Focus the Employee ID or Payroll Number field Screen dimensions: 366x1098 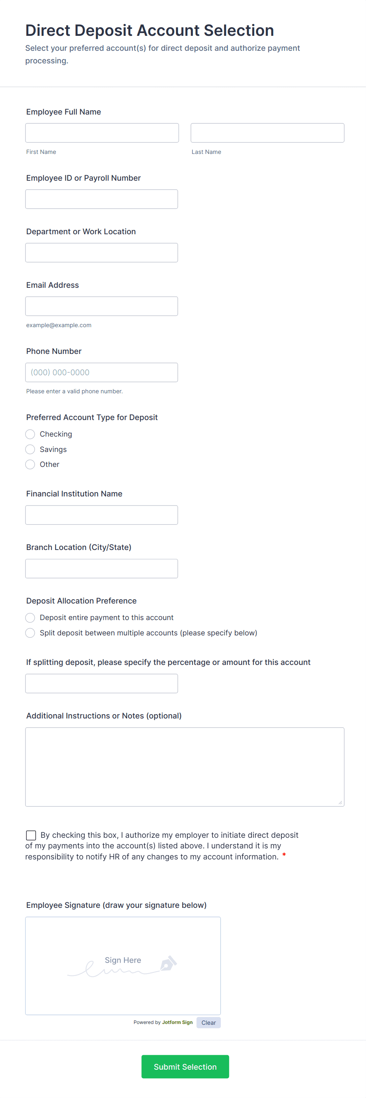coord(102,199)
